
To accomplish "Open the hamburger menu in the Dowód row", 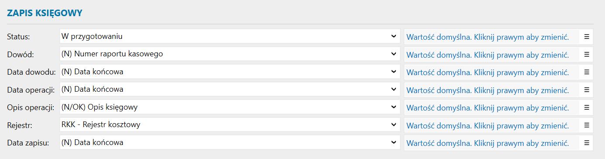I will [586, 54].
